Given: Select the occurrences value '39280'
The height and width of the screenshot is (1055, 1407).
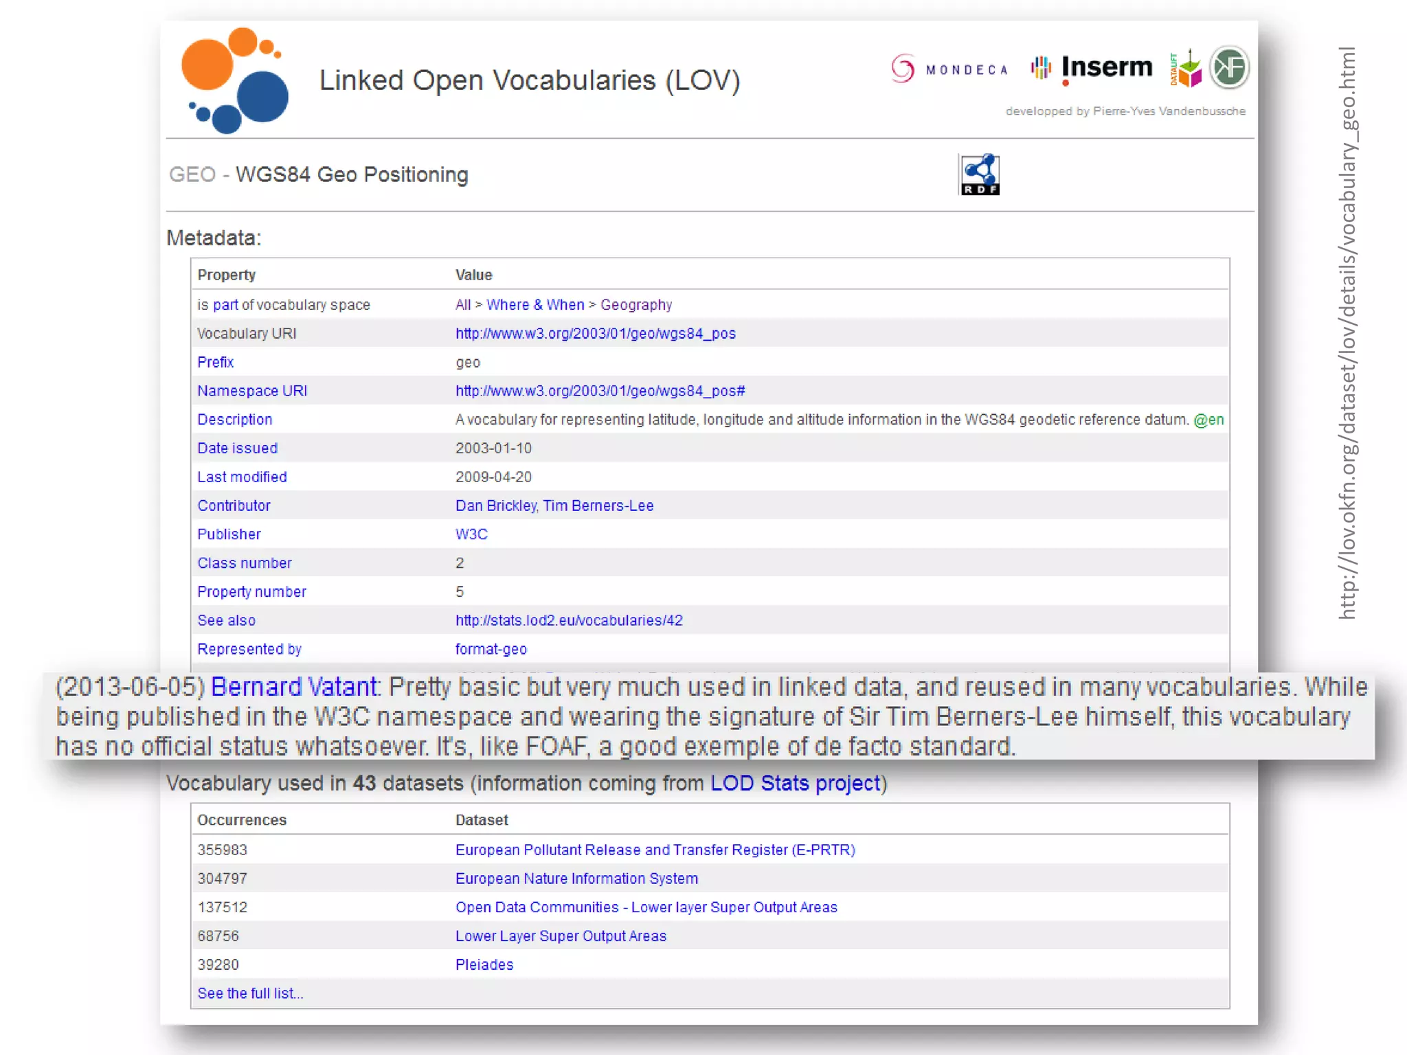Looking at the screenshot, I should point(218,965).
